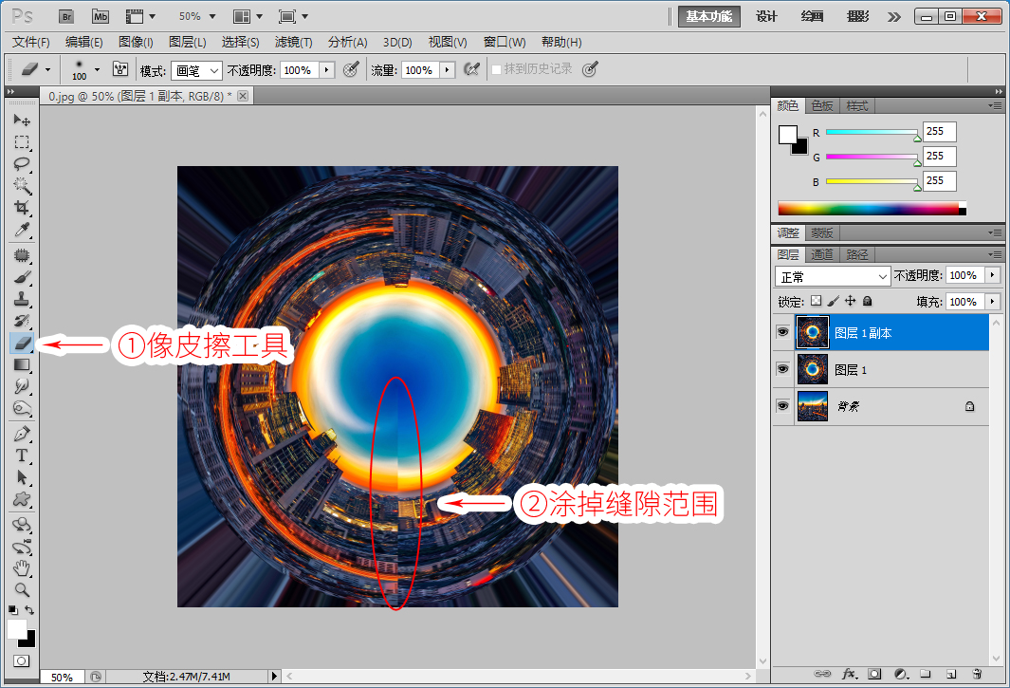Select the Crop tool
The width and height of the screenshot is (1010, 688).
22,208
